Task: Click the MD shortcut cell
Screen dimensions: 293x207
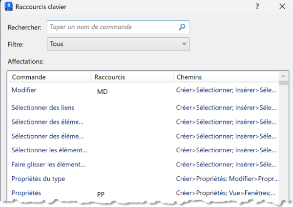Action: (102, 92)
